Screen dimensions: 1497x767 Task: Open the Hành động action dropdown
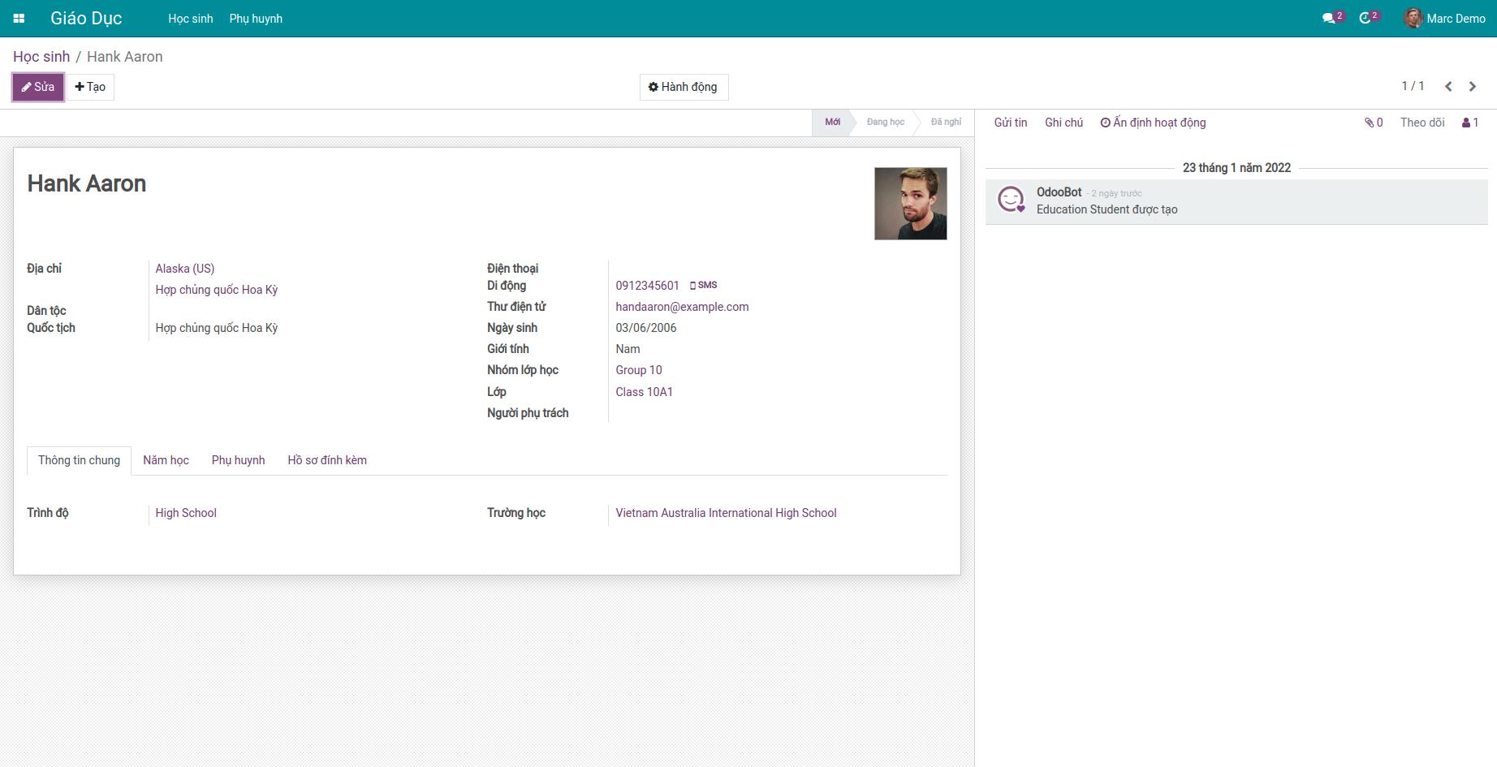coord(684,87)
